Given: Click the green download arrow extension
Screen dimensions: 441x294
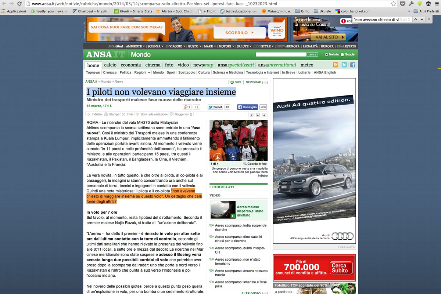Looking at the screenshot, I should click(420, 4).
